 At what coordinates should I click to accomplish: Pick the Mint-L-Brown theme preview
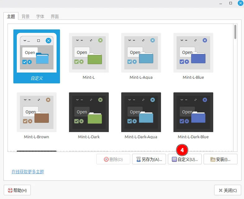click(37, 112)
